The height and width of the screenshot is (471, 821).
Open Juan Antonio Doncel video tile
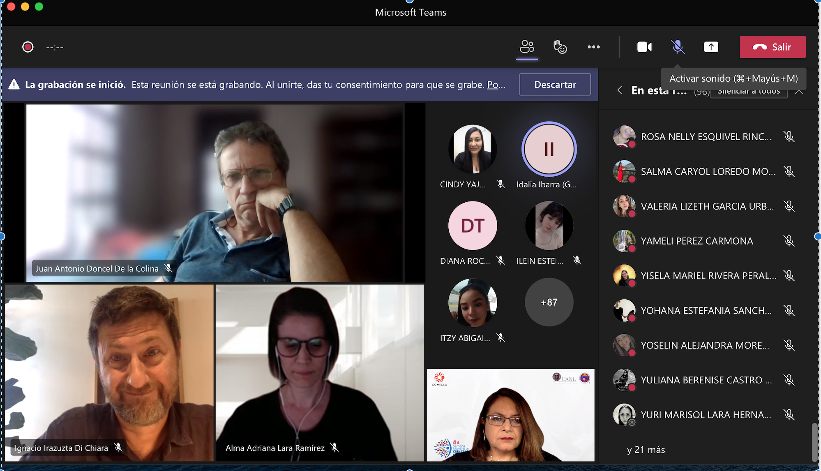pos(214,193)
